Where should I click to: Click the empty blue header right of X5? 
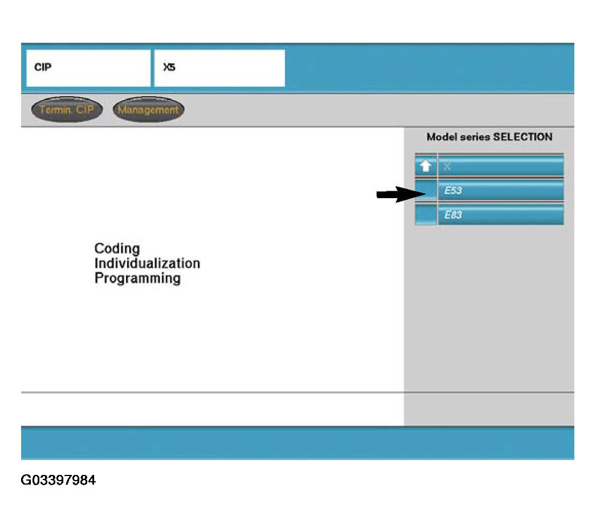tap(429, 68)
